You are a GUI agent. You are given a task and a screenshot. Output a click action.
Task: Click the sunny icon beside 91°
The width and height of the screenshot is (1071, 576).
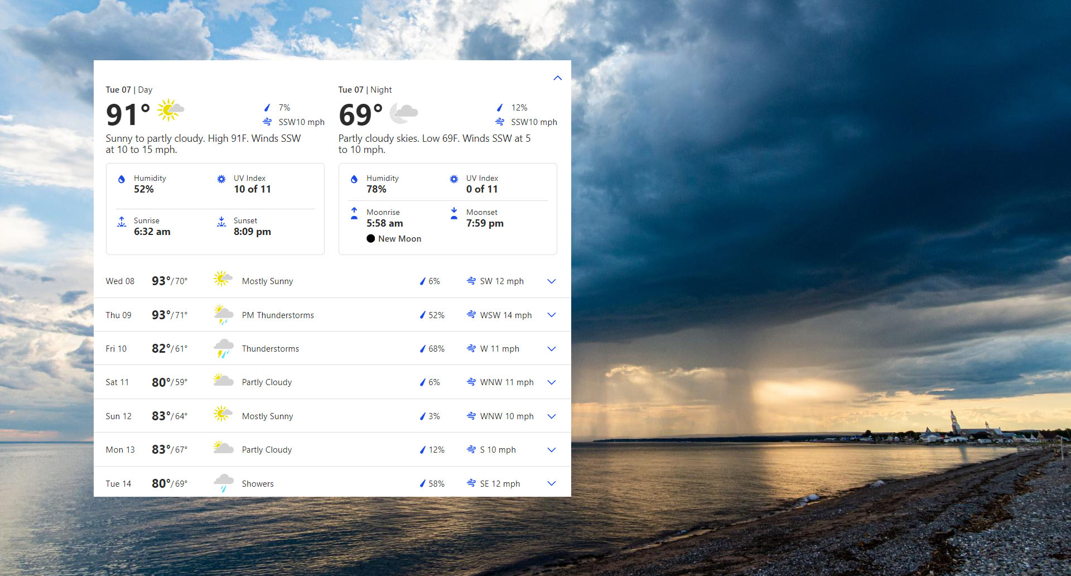point(170,111)
